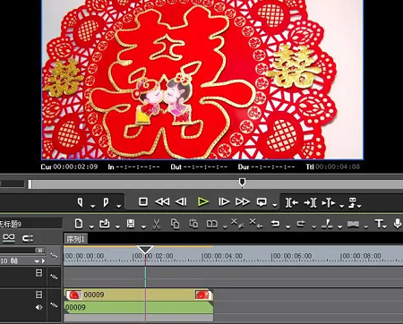
Task: Click the delete clip X icon
Action: [237, 224]
